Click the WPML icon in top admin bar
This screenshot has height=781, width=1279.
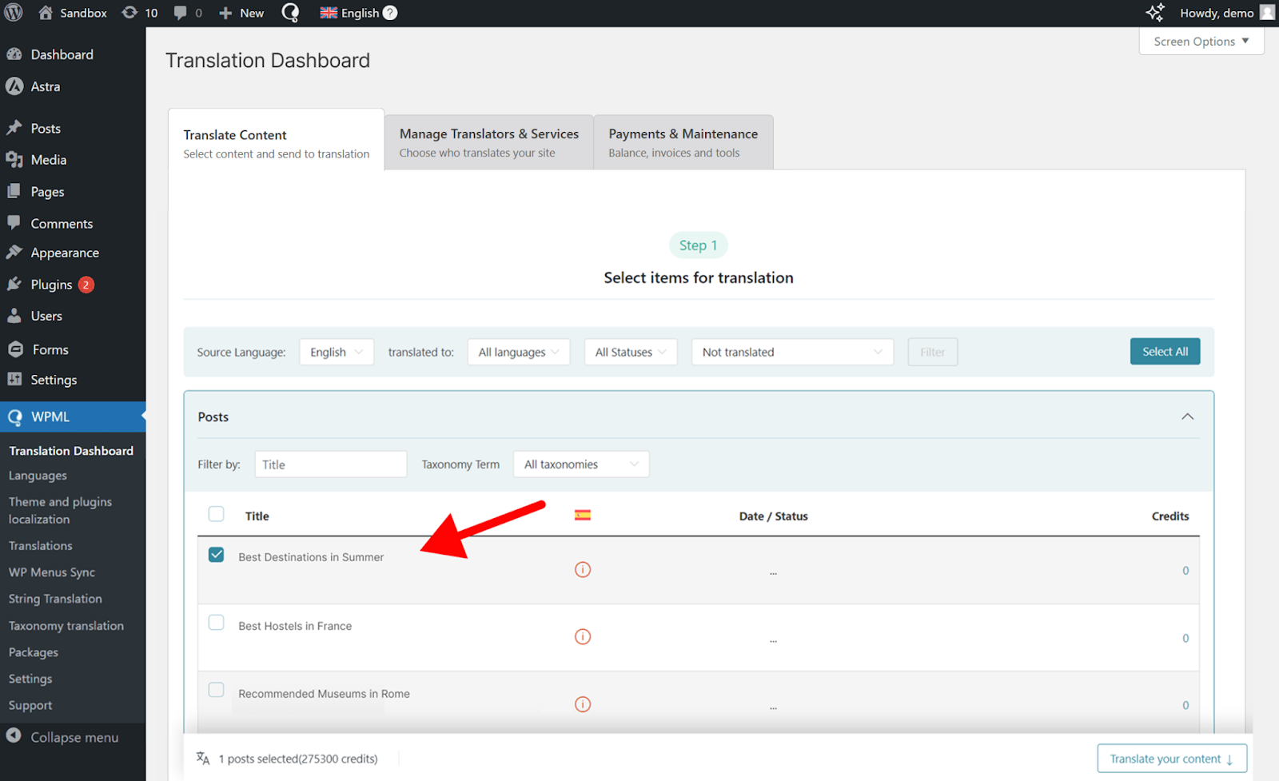point(290,13)
